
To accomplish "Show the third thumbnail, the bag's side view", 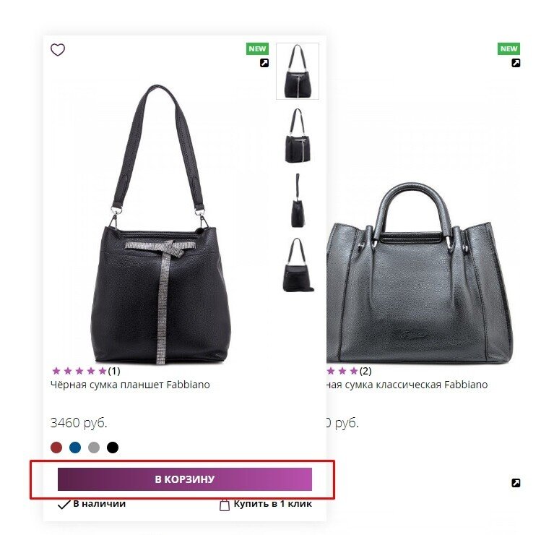I will 298,201.
